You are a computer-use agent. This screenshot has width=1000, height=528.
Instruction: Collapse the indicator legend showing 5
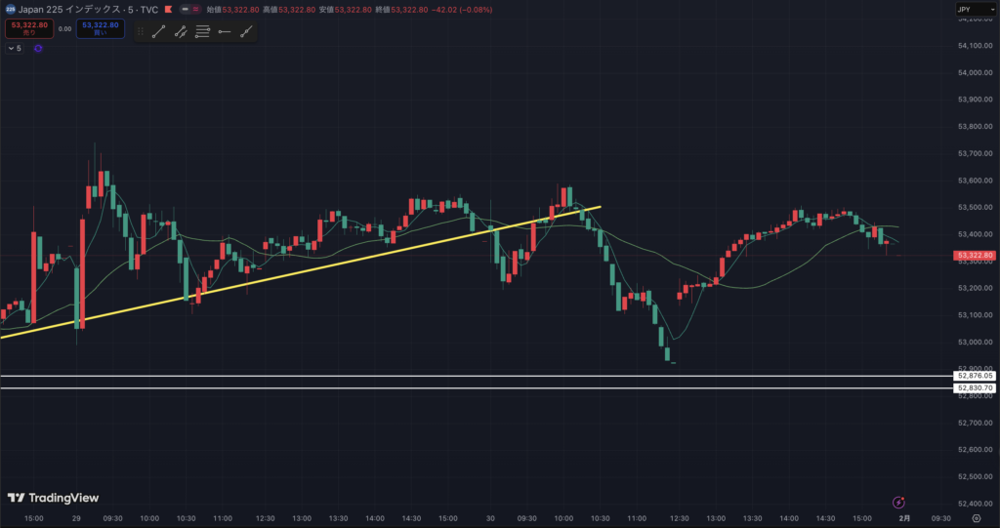(x=12, y=48)
